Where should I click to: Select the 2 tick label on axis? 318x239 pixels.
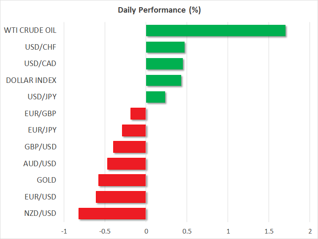(310, 231)
